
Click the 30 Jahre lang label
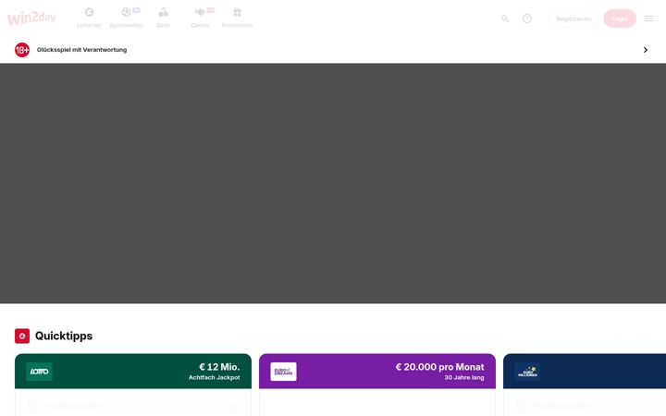click(464, 377)
